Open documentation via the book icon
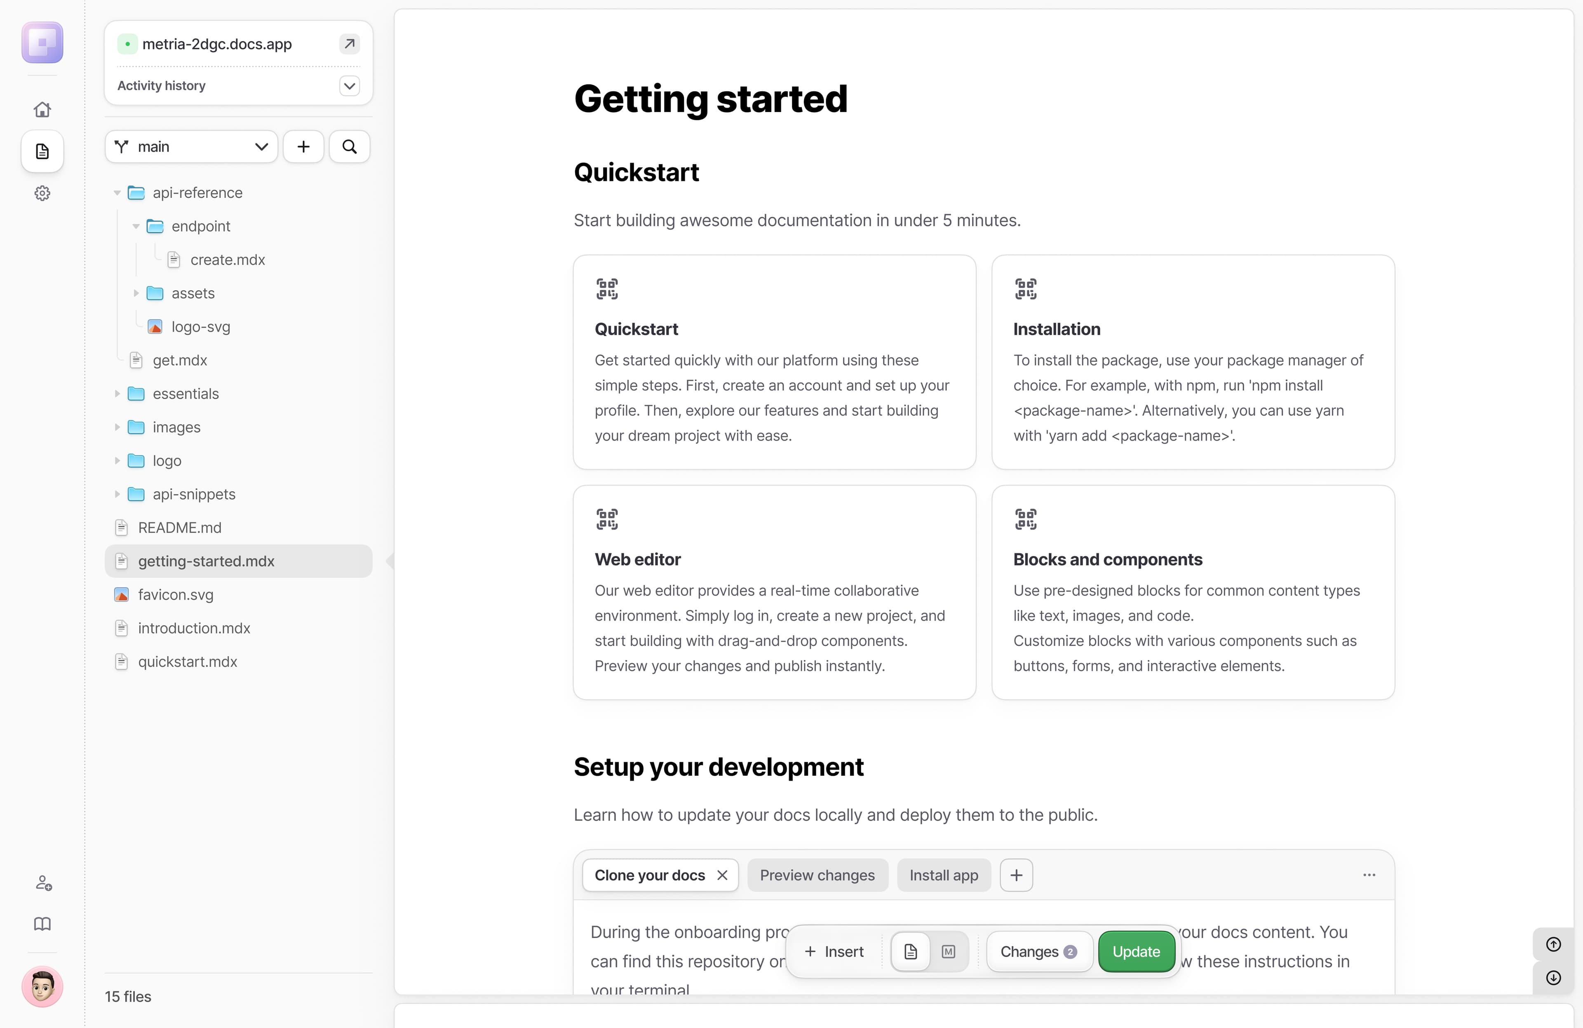Image resolution: width=1583 pixels, height=1028 pixels. click(x=42, y=924)
